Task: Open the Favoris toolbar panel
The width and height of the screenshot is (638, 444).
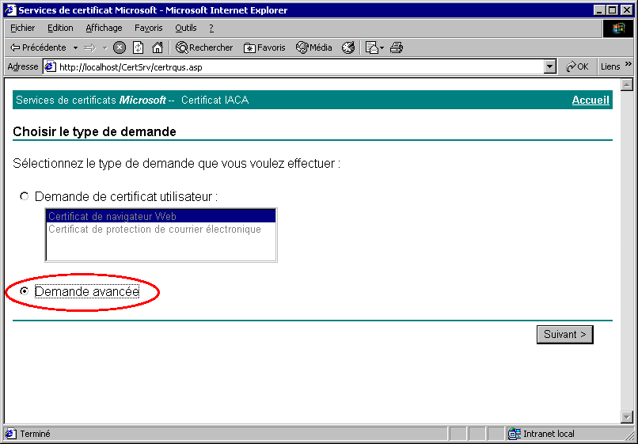Action: (x=264, y=47)
